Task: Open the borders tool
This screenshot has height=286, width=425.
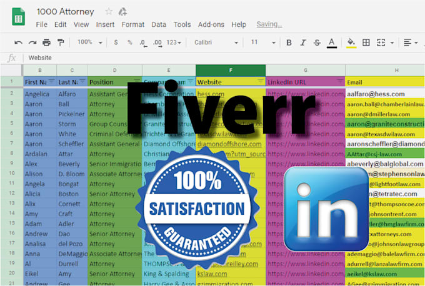Action: (x=366, y=42)
